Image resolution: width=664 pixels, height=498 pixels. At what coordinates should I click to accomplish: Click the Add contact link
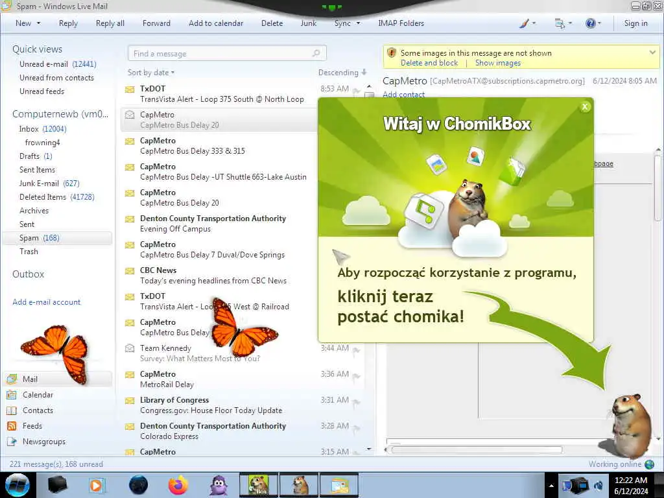pyautogui.click(x=403, y=95)
